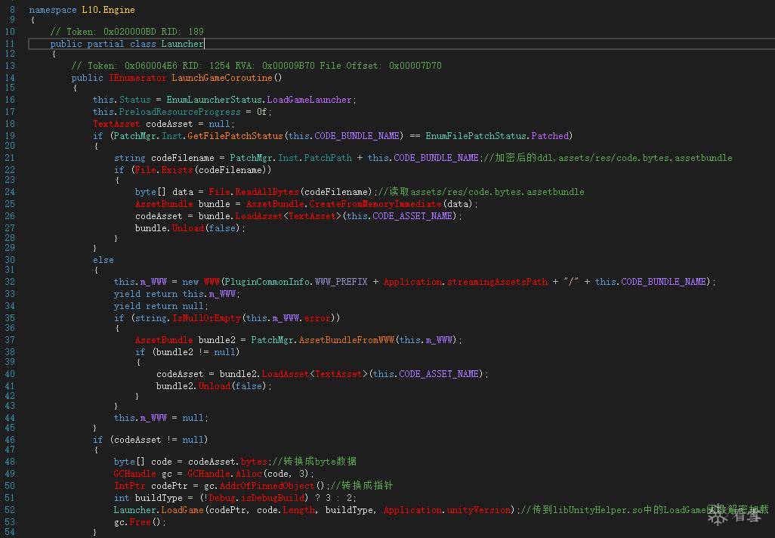Click the LoadGameLauncher enum value
The height and width of the screenshot is (538, 775).
coord(310,100)
